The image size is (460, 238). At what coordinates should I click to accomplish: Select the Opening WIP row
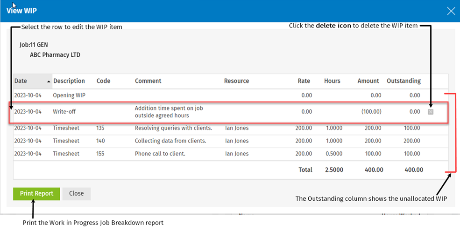[x=231, y=95]
